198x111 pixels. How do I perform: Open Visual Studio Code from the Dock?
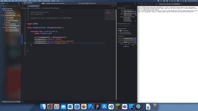111,107
